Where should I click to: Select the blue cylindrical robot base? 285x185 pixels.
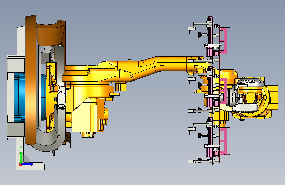(20, 97)
